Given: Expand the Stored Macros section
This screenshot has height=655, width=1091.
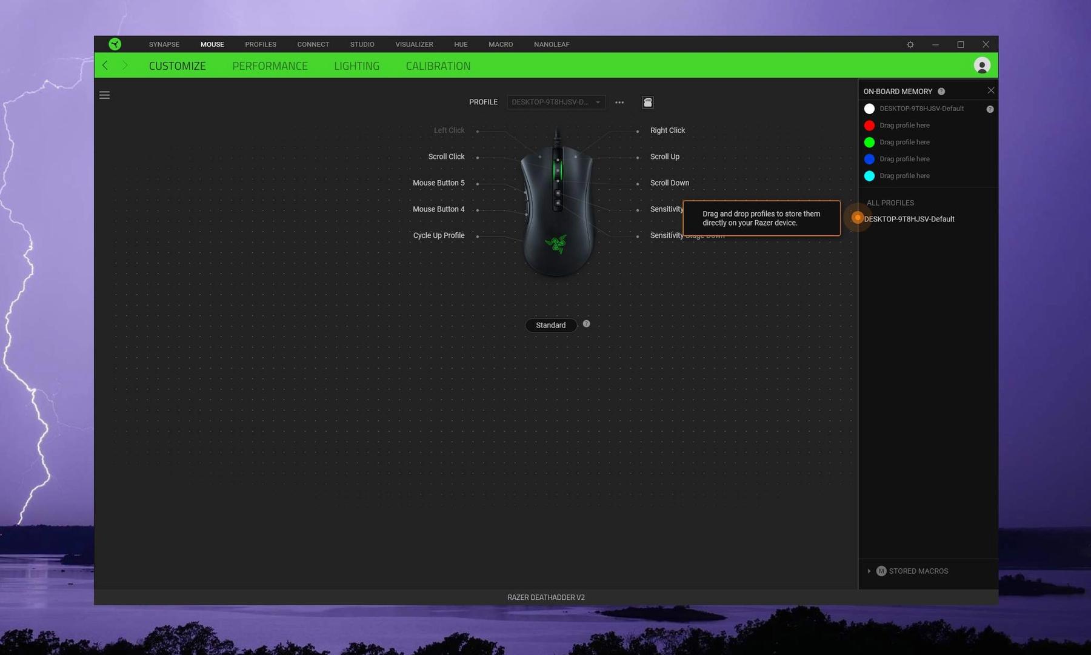Looking at the screenshot, I should click(x=869, y=571).
